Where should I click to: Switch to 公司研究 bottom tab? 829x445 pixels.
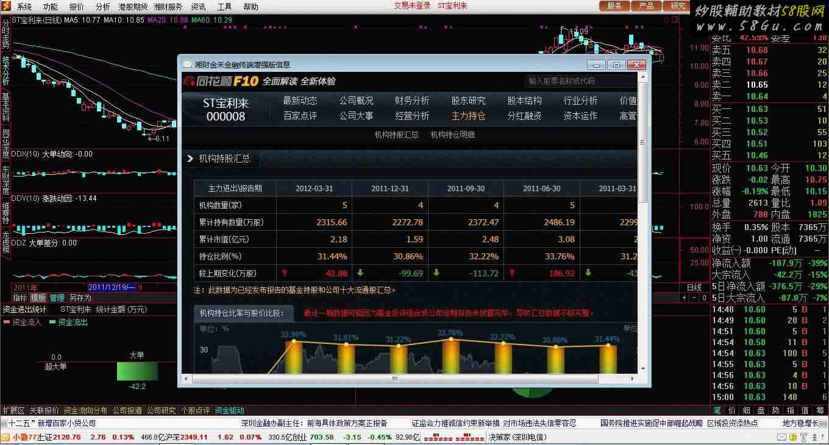click(162, 410)
